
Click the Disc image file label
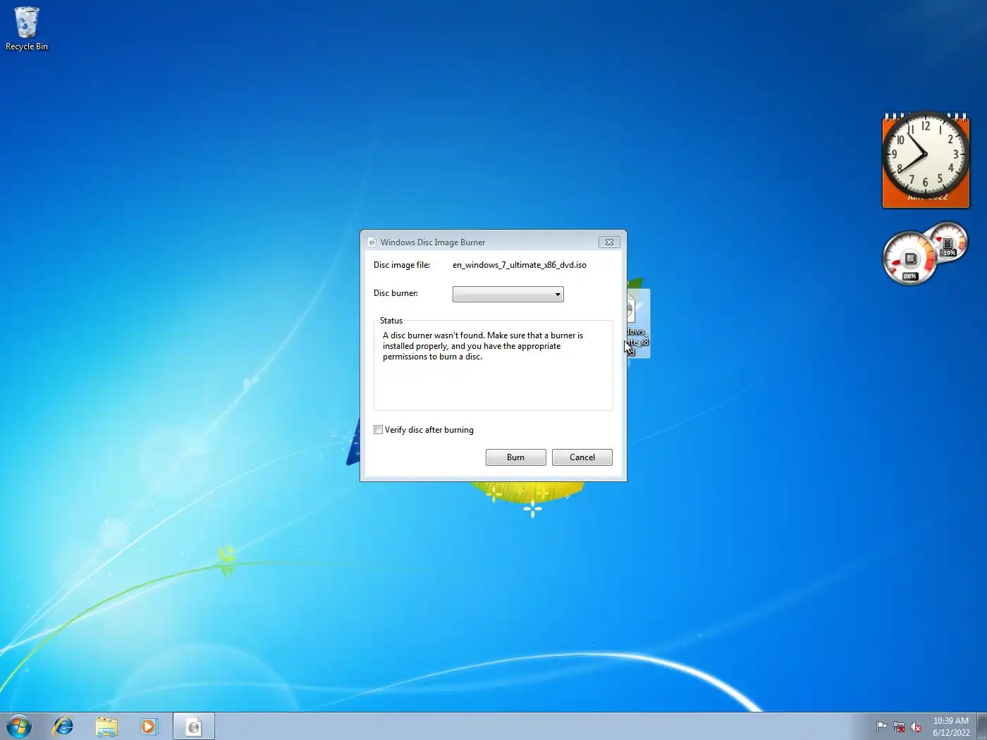point(402,265)
